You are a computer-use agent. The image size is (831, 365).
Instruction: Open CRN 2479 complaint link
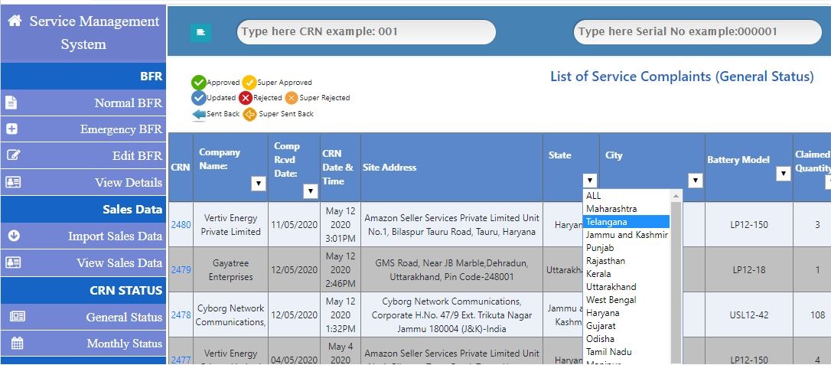point(181,270)
